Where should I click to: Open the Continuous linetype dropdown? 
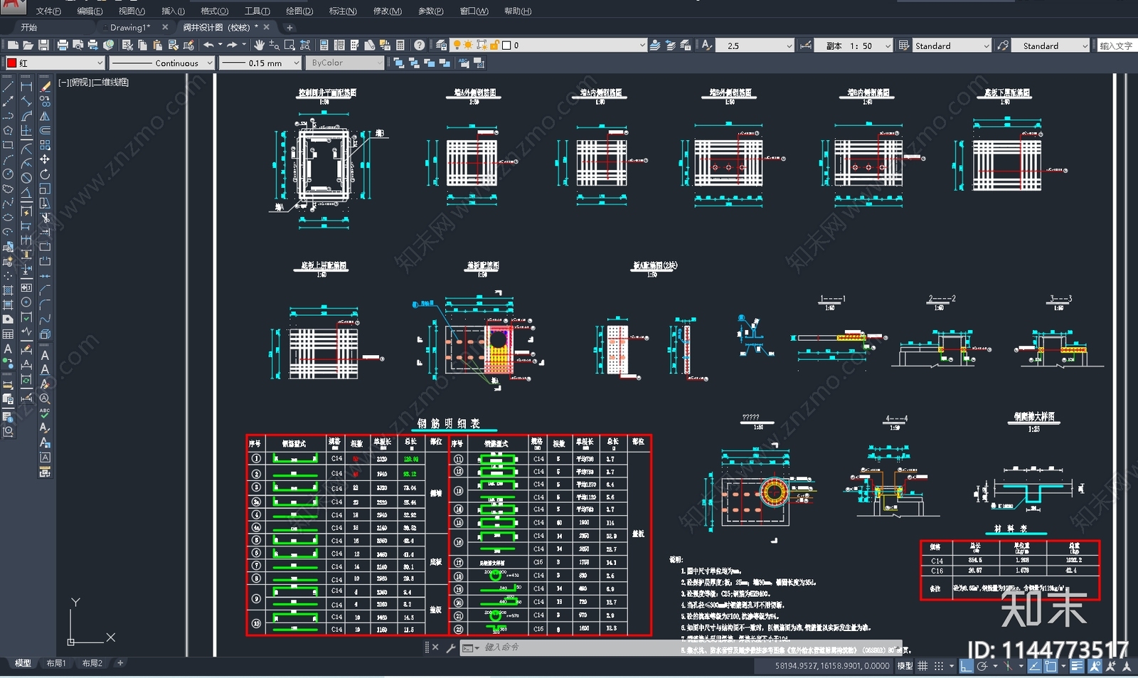coord(161,63)
